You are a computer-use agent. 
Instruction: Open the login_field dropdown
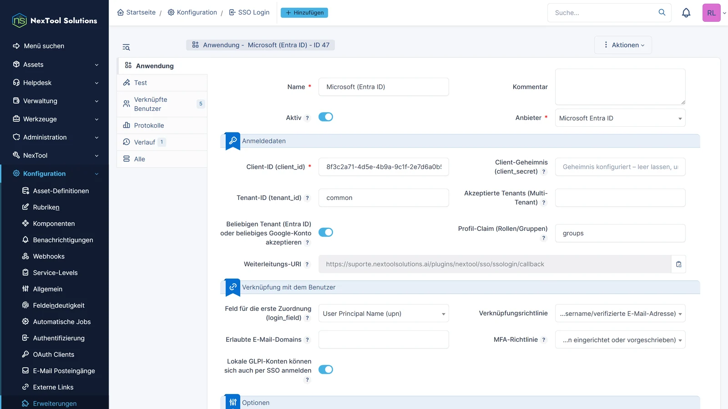(x=384, y=313)
